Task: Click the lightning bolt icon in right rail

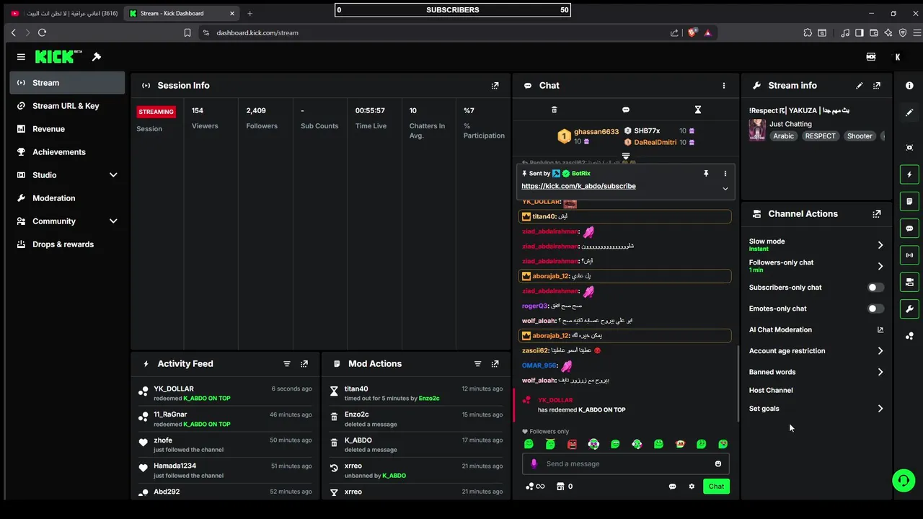Action: [x=909, y=174]
